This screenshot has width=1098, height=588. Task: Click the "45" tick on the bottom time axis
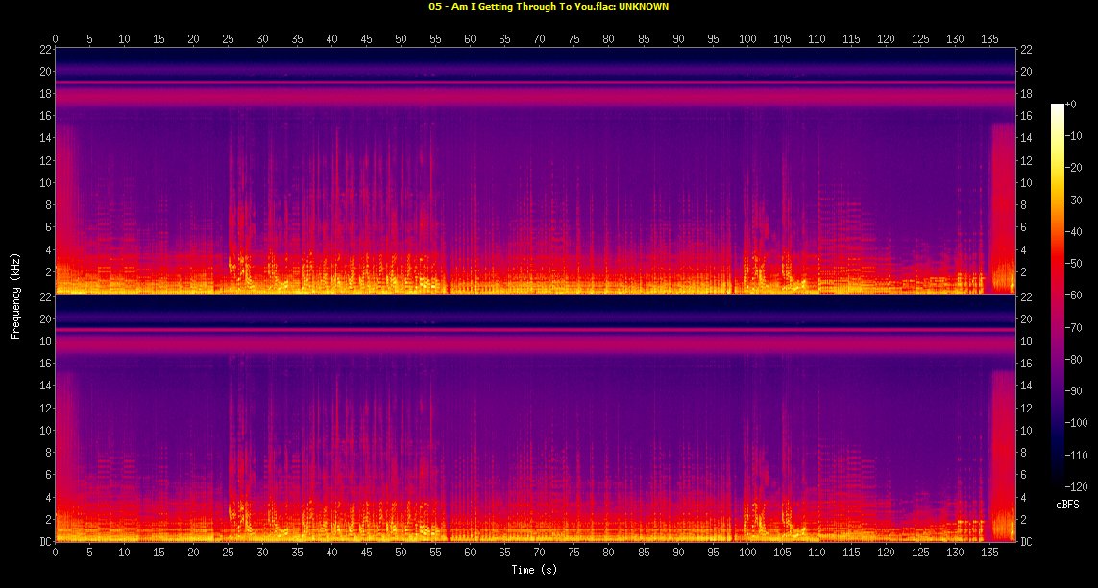click(366, 552)
